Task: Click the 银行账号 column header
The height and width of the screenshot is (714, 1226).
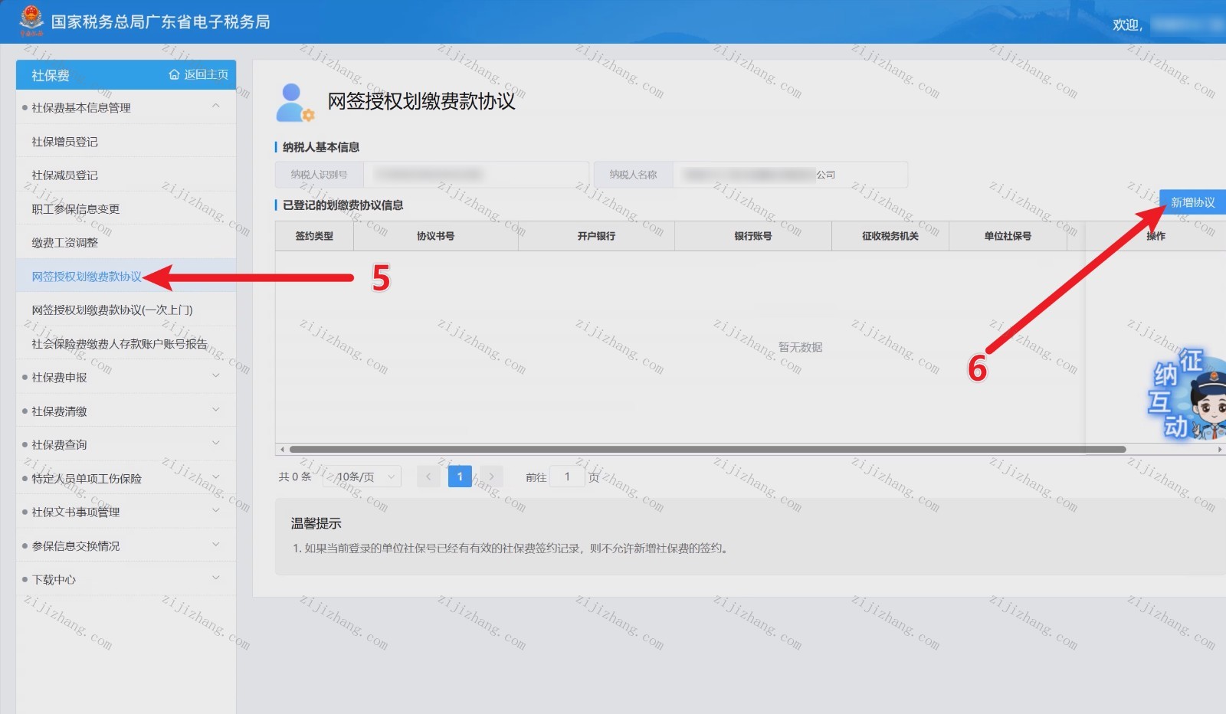Action: point(753,236)
